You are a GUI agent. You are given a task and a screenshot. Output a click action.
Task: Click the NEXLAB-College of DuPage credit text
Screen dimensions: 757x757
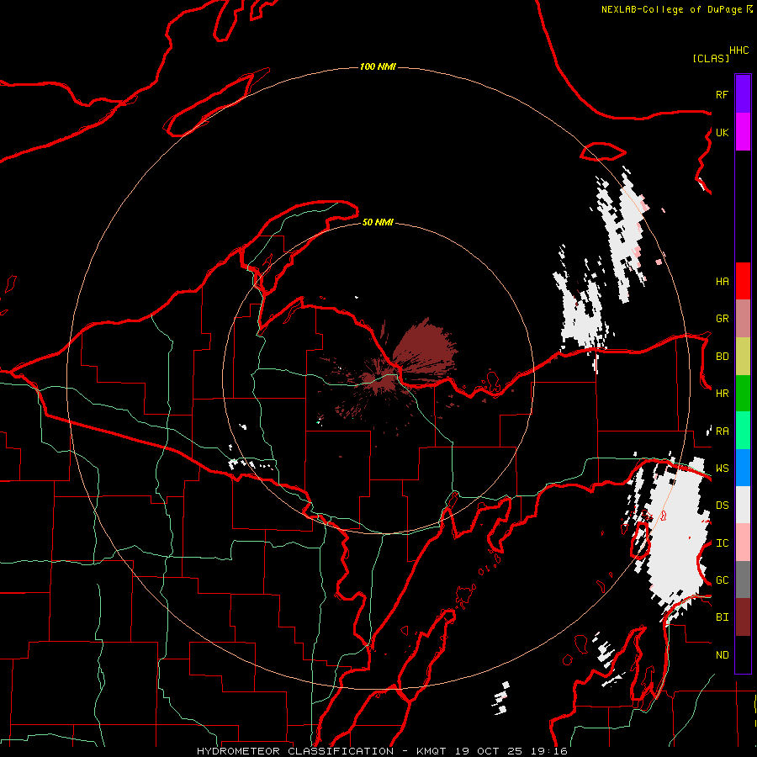[x=671, y=9]
